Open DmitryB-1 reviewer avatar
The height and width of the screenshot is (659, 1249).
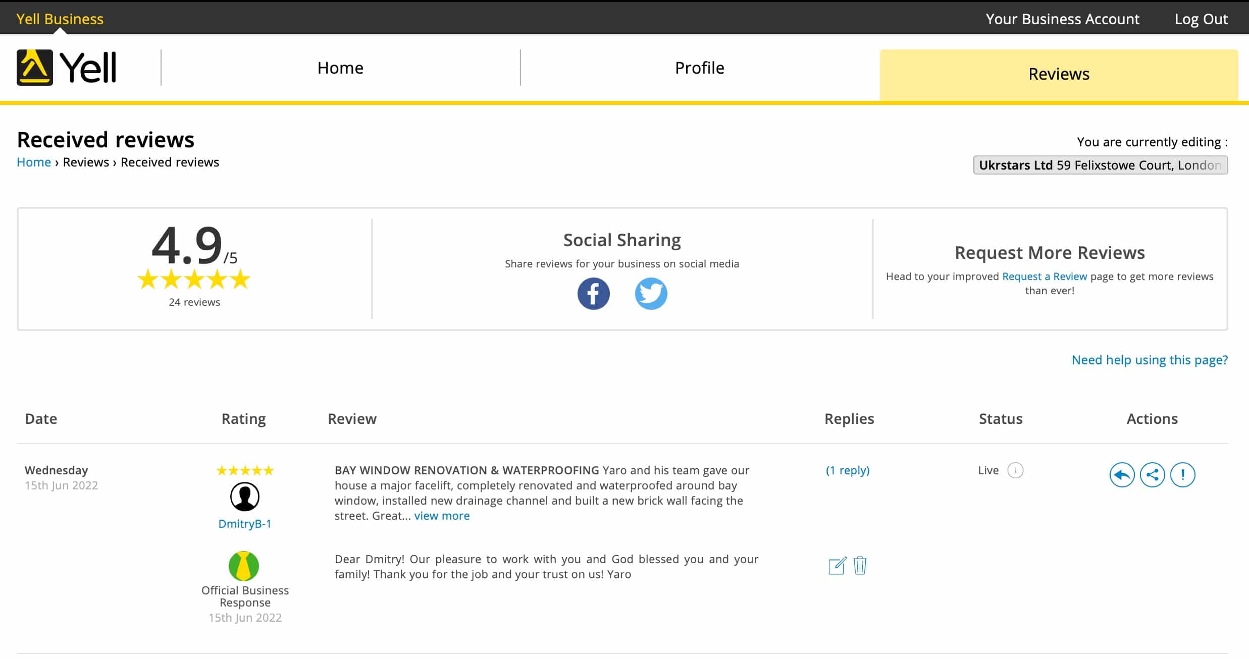pyautogui.click(x=245, y=497)
